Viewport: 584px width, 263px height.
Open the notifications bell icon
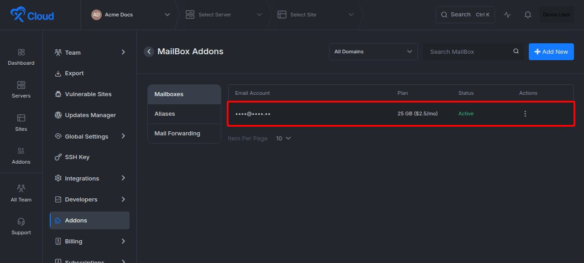tap(528, 15)
